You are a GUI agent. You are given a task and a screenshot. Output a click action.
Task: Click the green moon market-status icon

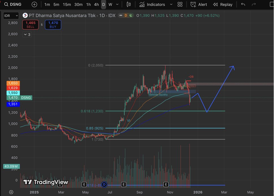point(131,16)
